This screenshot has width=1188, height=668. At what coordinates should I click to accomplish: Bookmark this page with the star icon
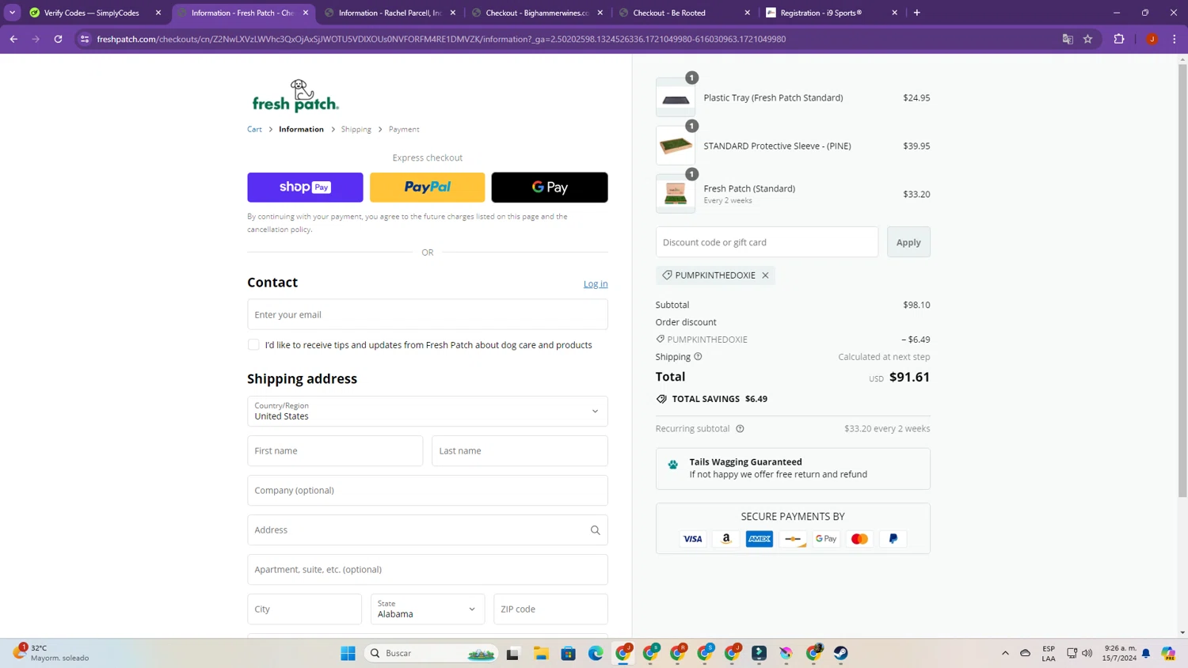(x=1088, y=39)
